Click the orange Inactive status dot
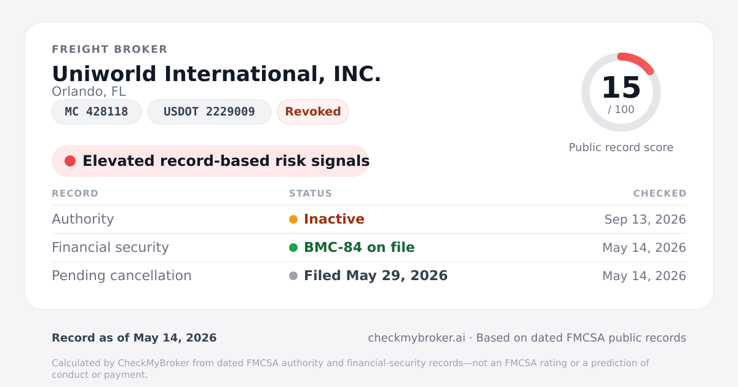738x387 pixels. click(293, 219)
